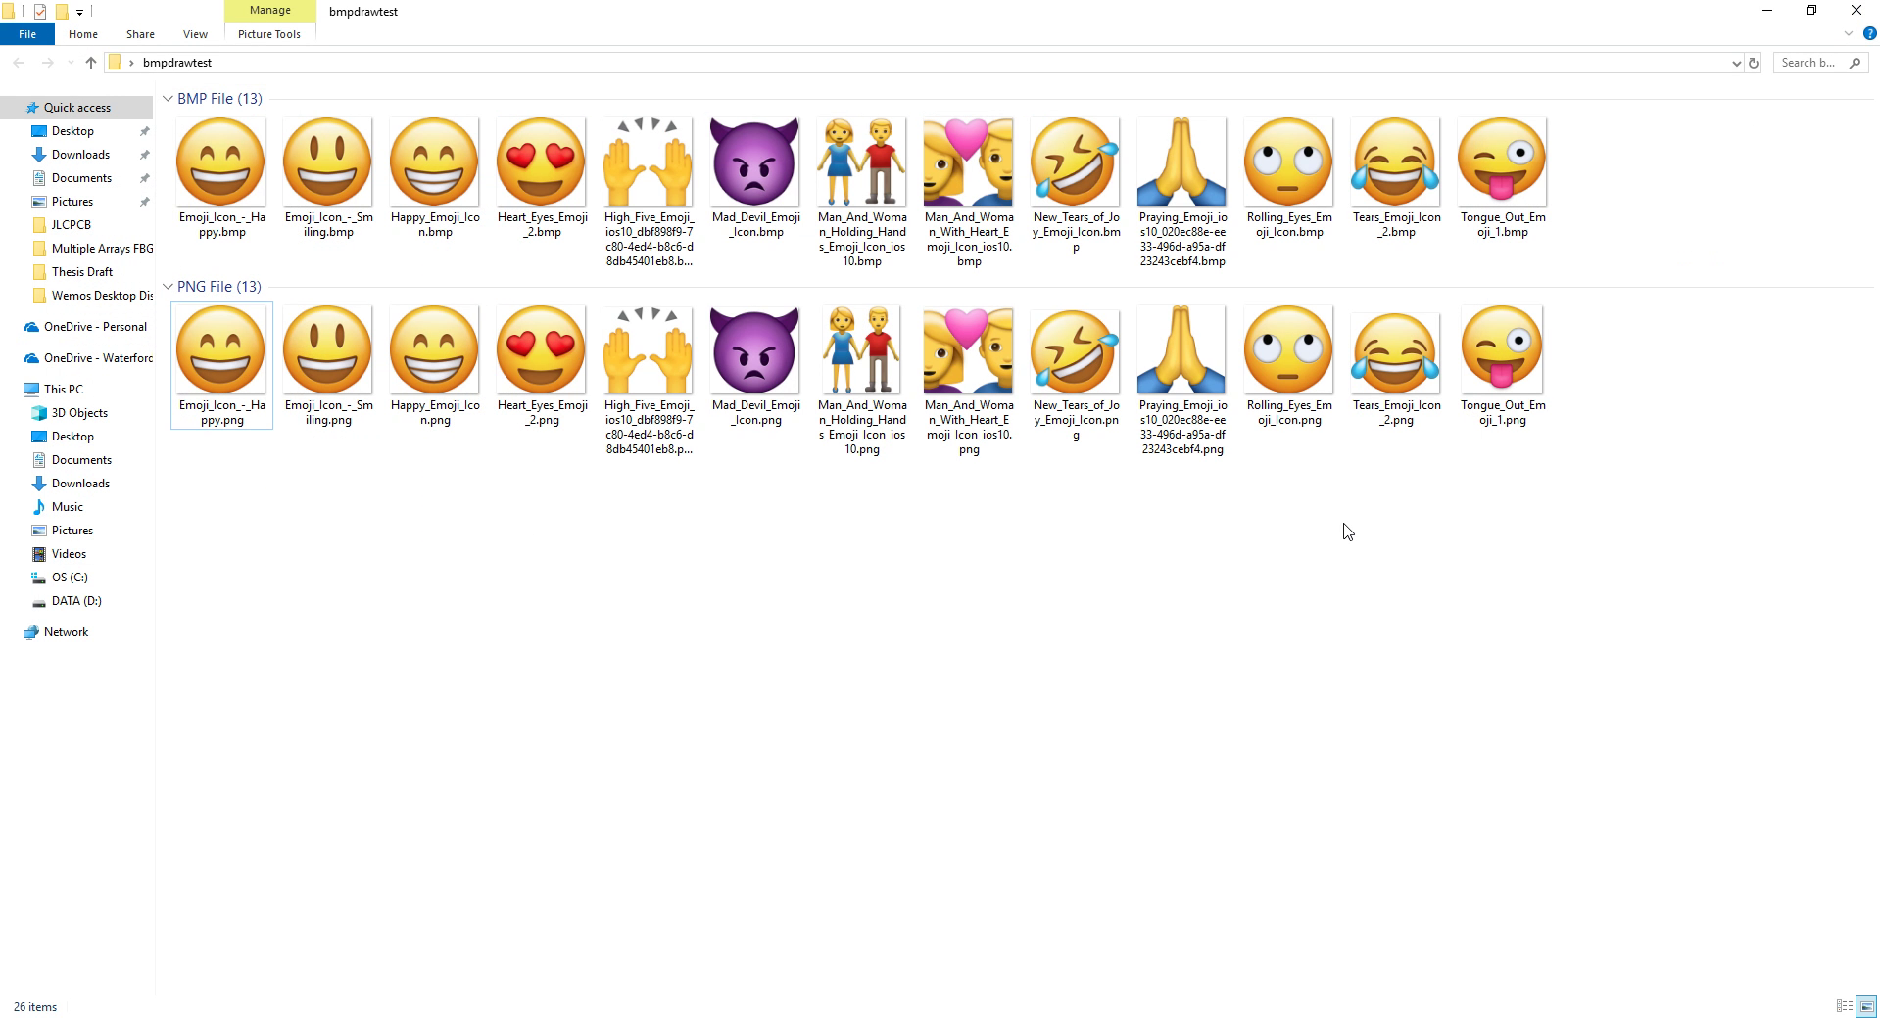Expand the ribbon with the chevron
1880x1018 pixels.
pyautogui.click(x=1849, y=34)
